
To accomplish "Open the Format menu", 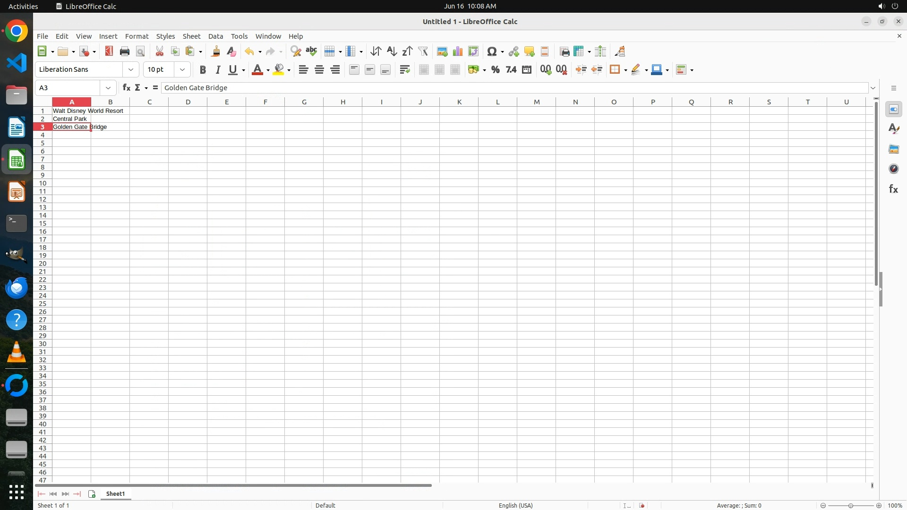I will 137,36.
